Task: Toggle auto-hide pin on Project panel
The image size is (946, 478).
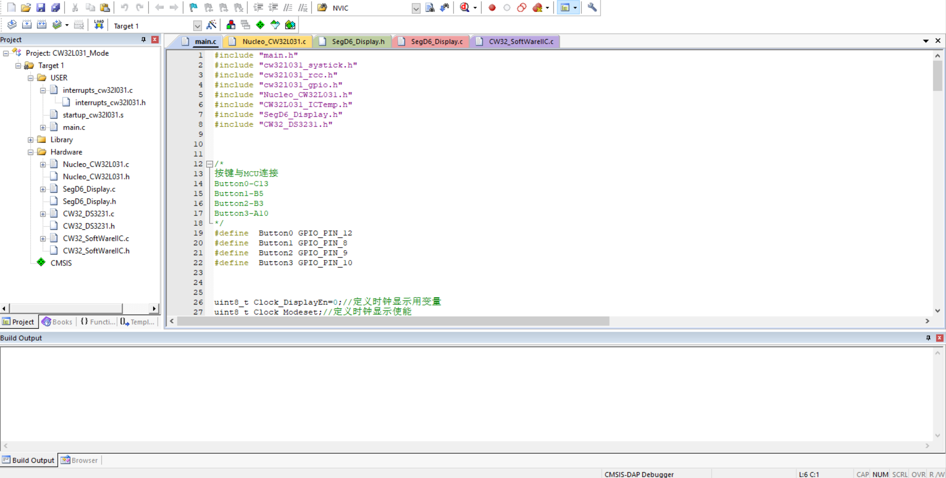Action: [143, 40]
